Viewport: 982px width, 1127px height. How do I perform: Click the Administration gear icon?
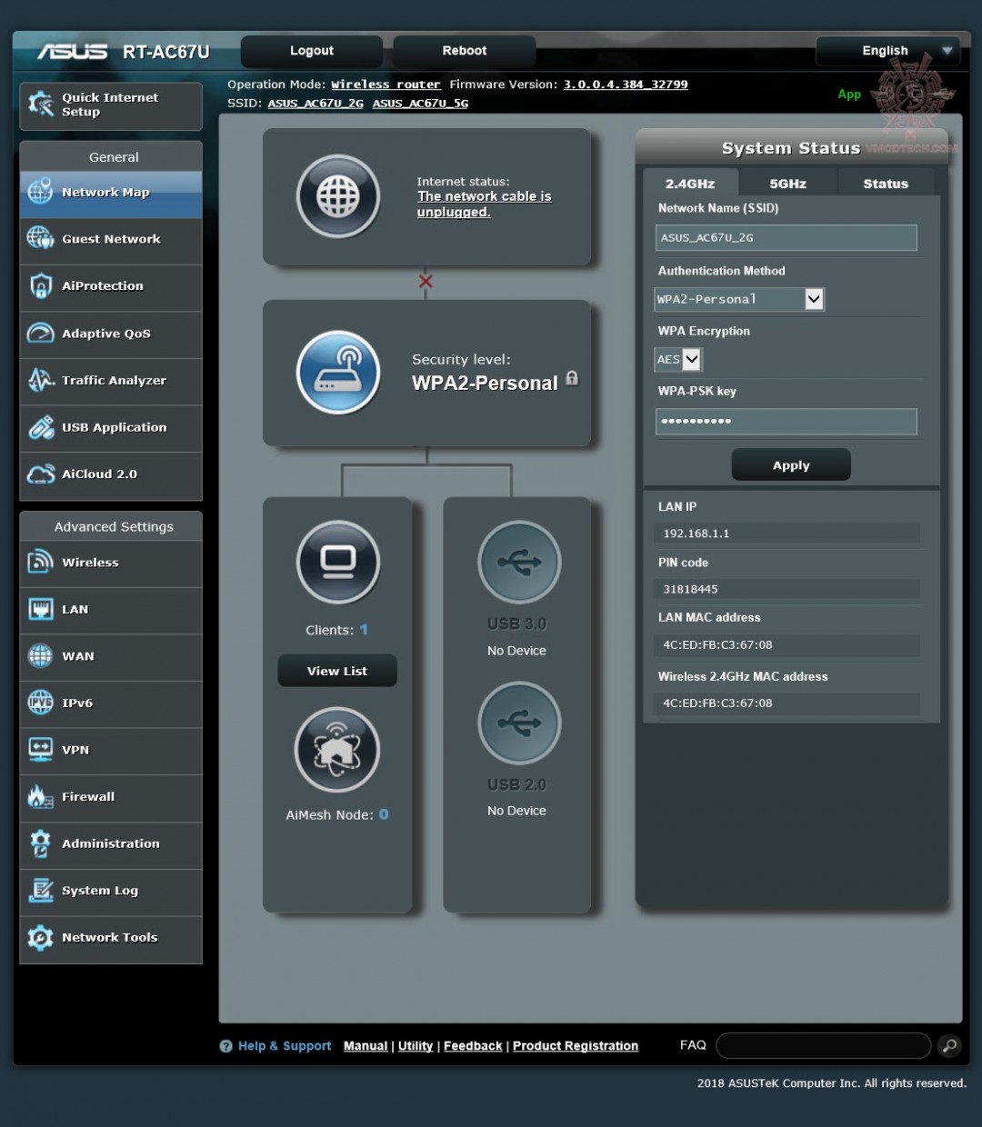tap(41, 843)
